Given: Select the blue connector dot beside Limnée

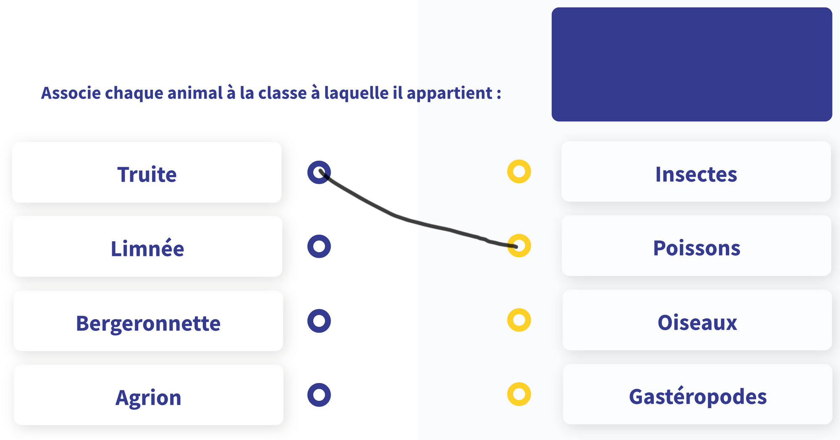Looking at the screenshot, I should [319, 246].
